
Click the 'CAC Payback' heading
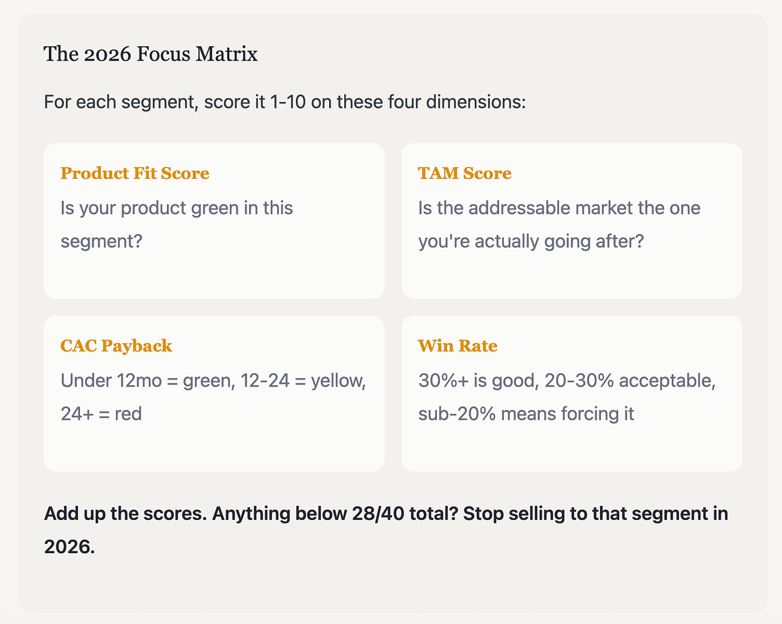click(116, 346)
